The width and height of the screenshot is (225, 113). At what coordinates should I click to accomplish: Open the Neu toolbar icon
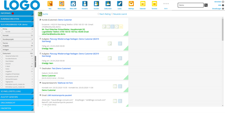pyautogui.click(x=50, y=4)
